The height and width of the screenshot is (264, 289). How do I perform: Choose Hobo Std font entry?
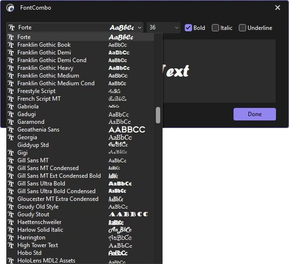pos(81,253)
